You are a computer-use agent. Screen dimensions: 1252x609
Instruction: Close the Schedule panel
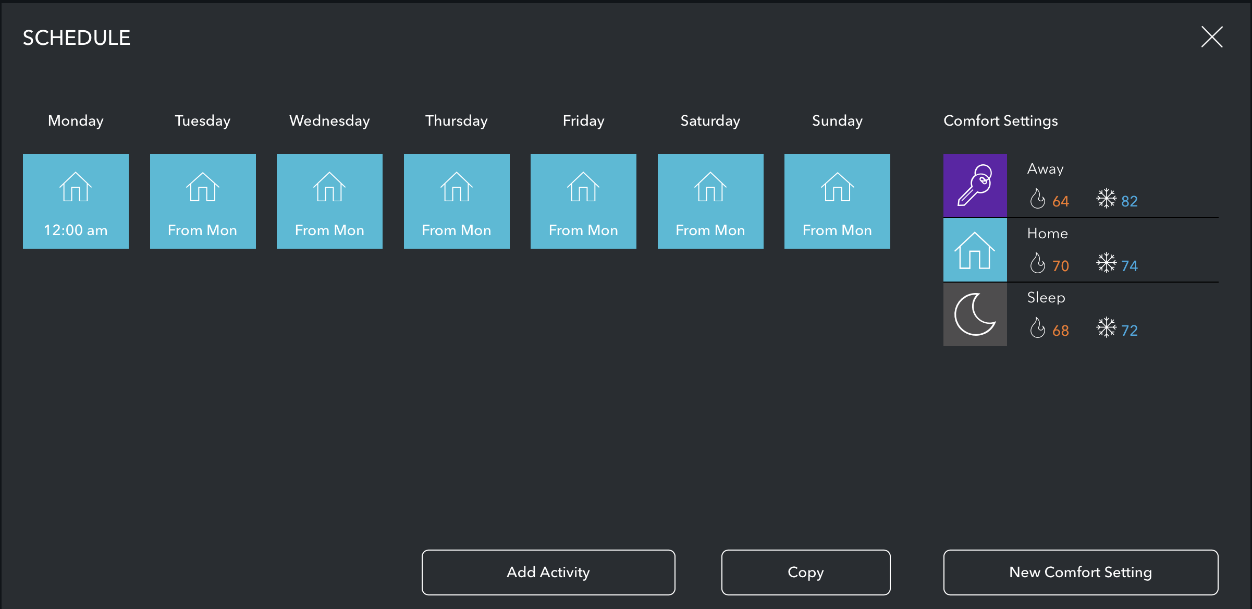(1212, 37)
